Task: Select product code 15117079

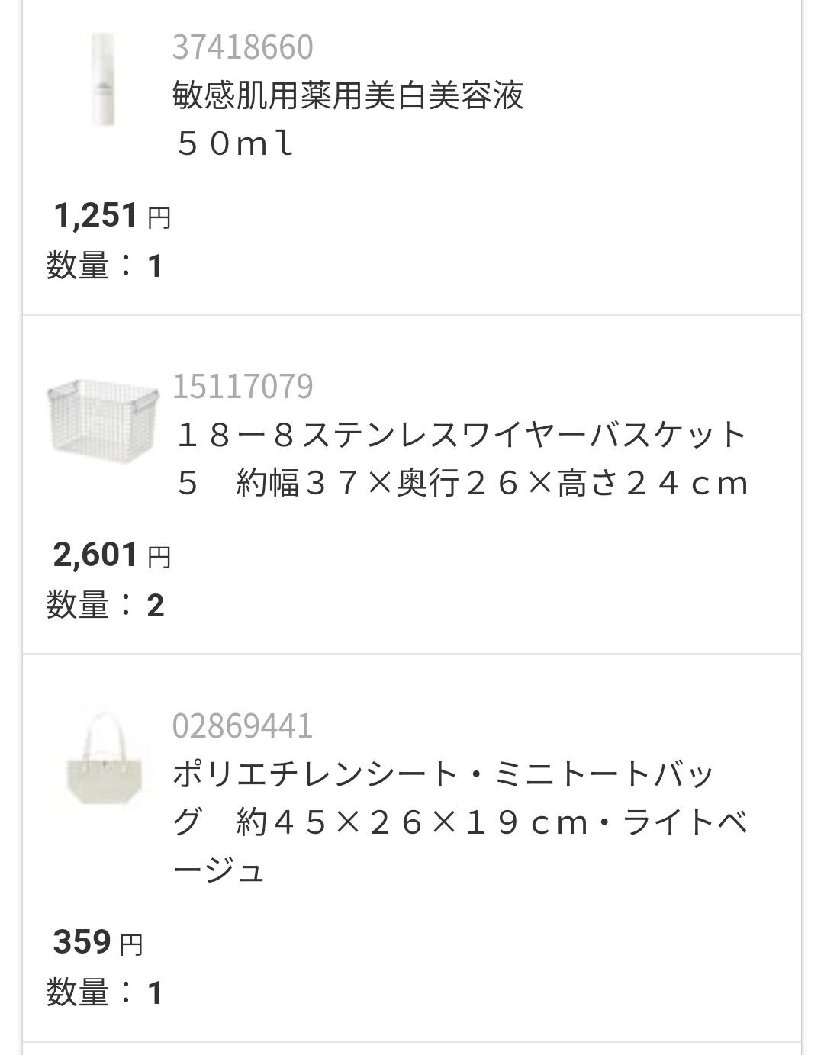Action: [243, 387]
